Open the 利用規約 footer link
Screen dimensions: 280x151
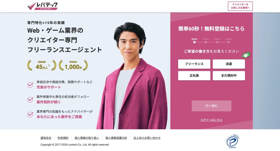click(63, 138)
